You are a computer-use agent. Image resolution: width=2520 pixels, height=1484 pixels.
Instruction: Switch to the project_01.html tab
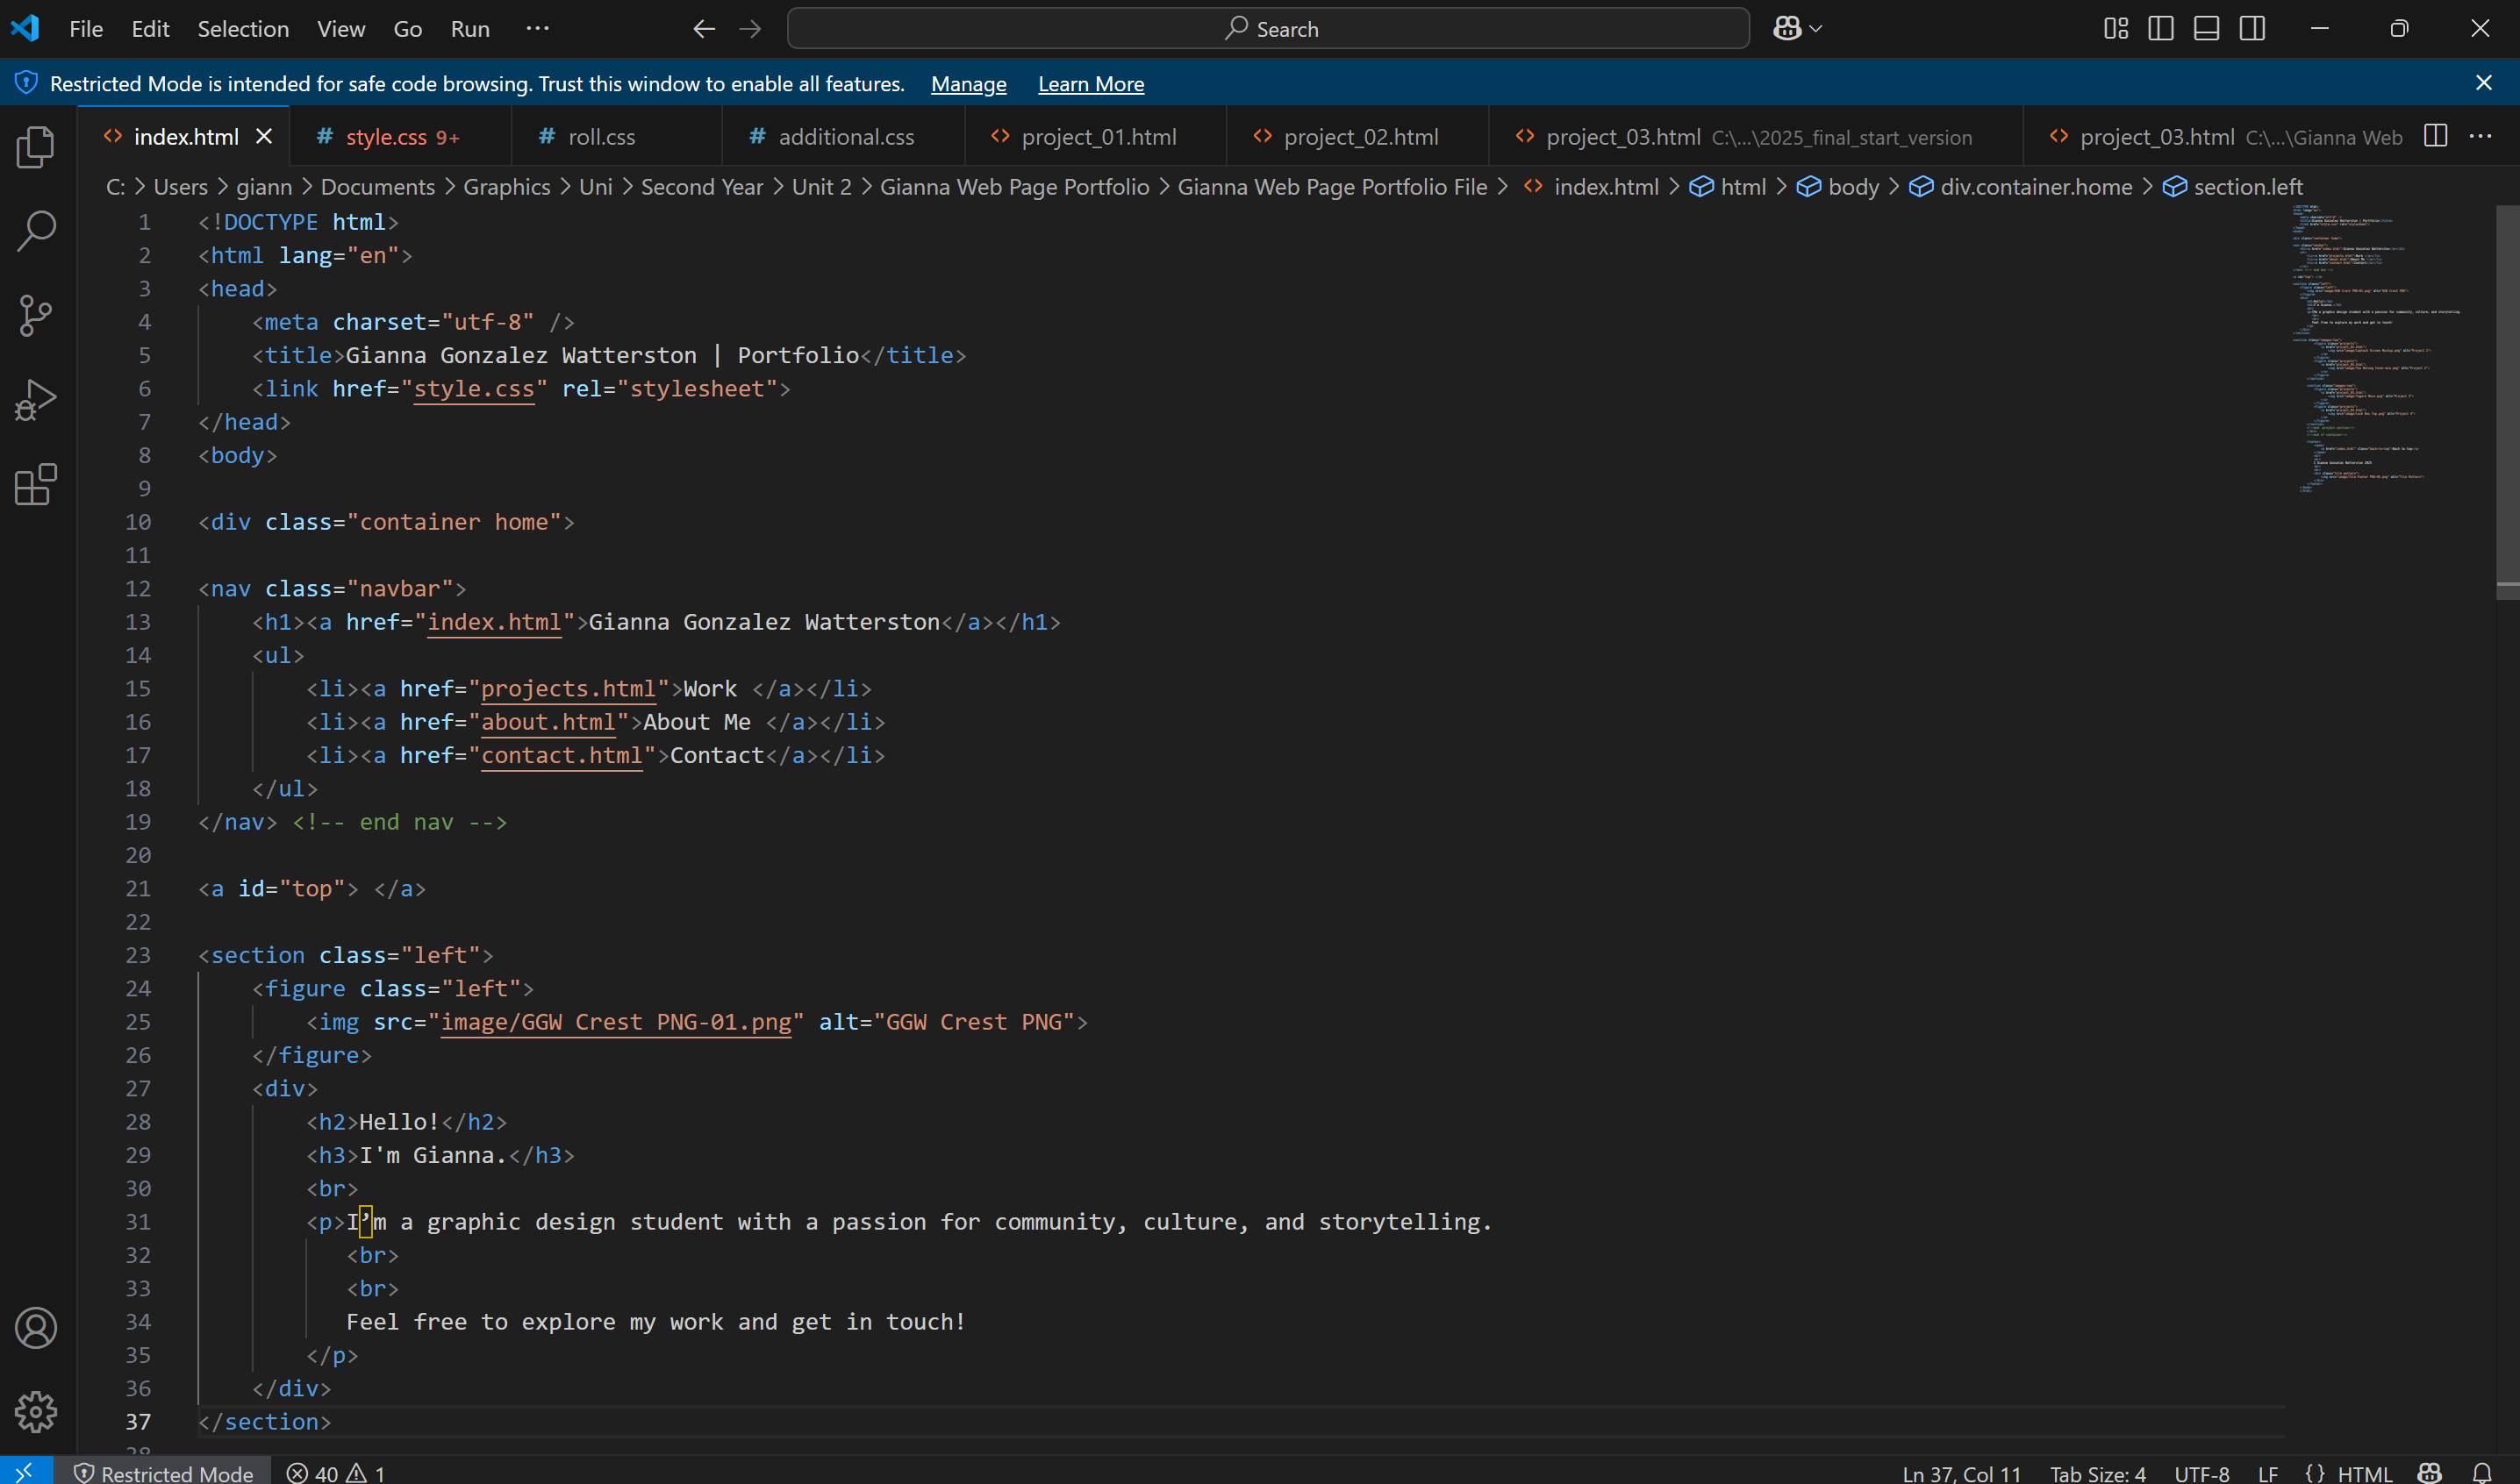1095,137
